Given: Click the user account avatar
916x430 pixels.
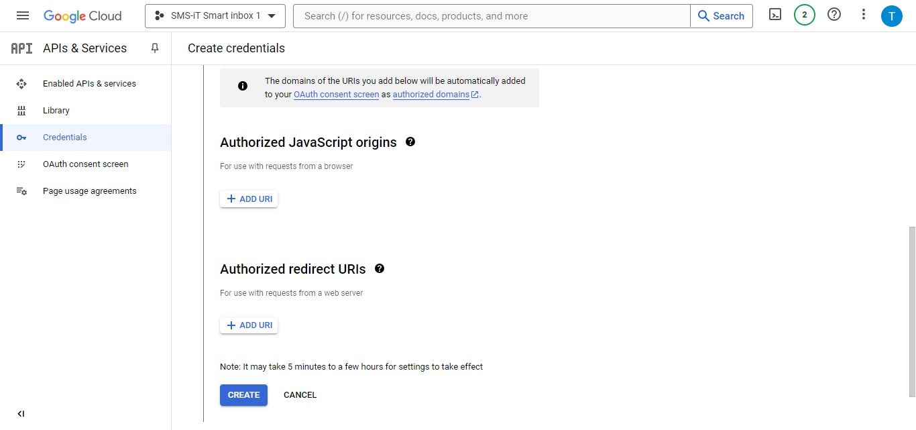Looking at the screenshot, I should (892, 15).
